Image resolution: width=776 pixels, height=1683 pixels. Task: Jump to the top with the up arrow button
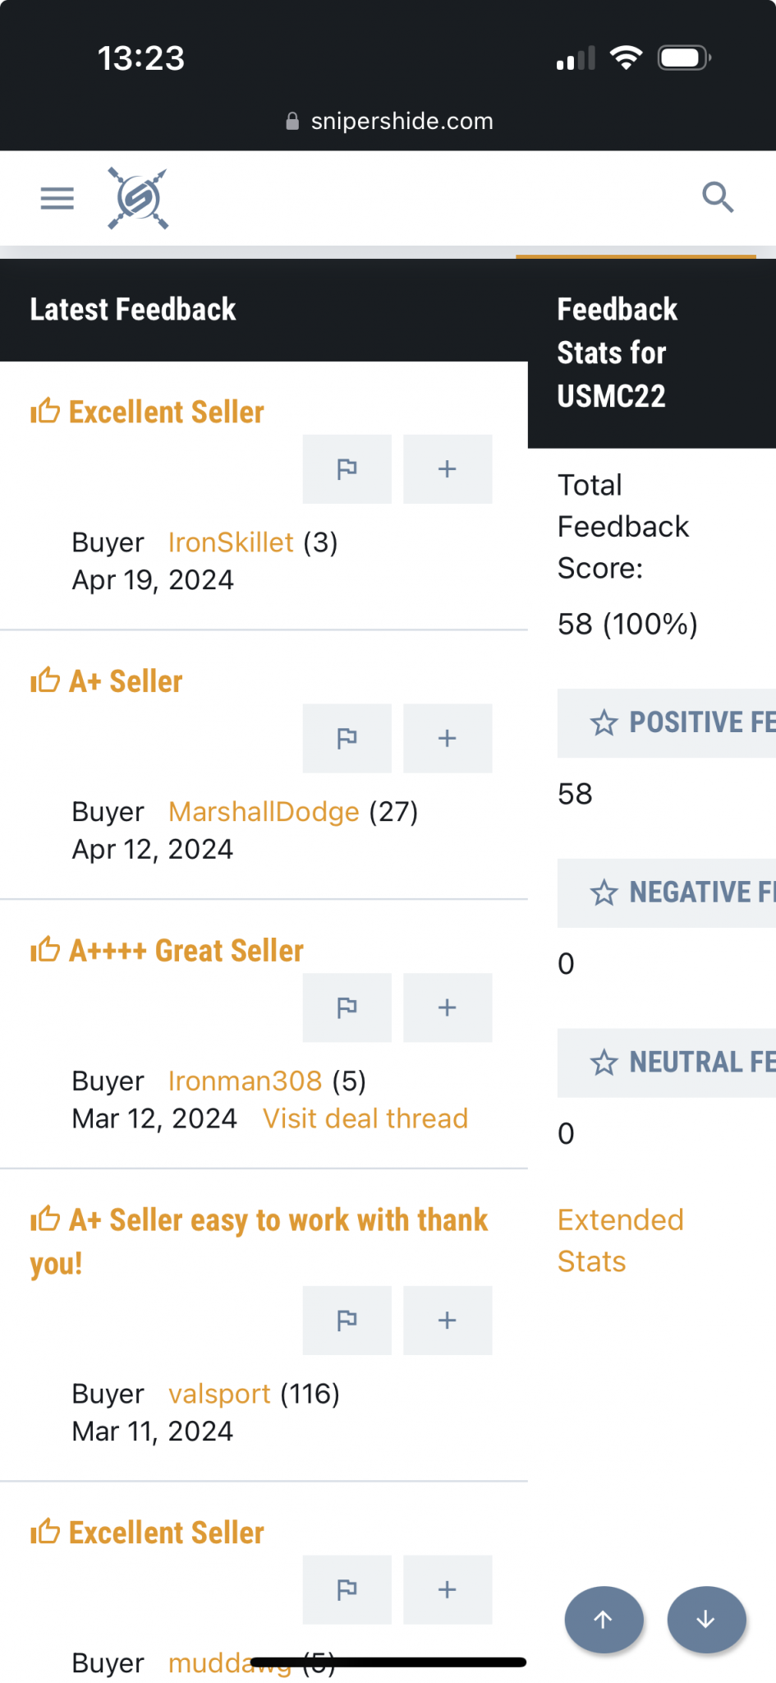tap(604, 1620)
